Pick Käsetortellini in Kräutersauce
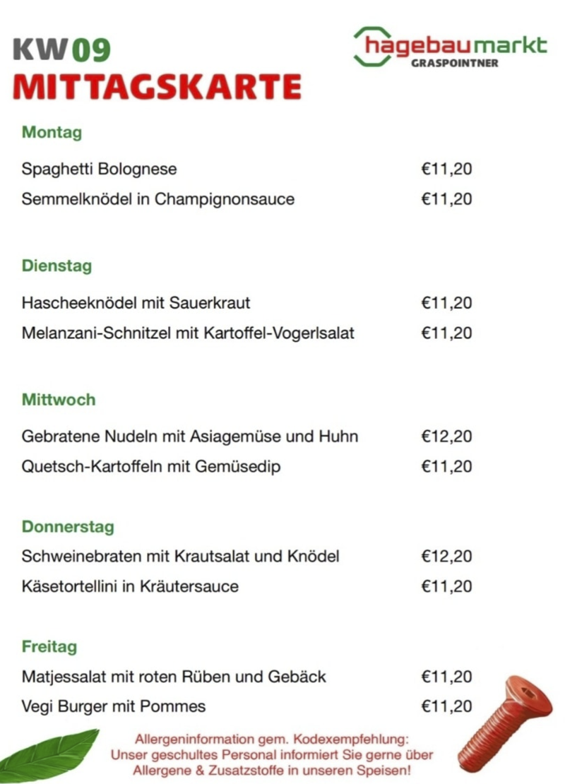The height and width of the screenshot is (784, 565). [x=130, y=586]
